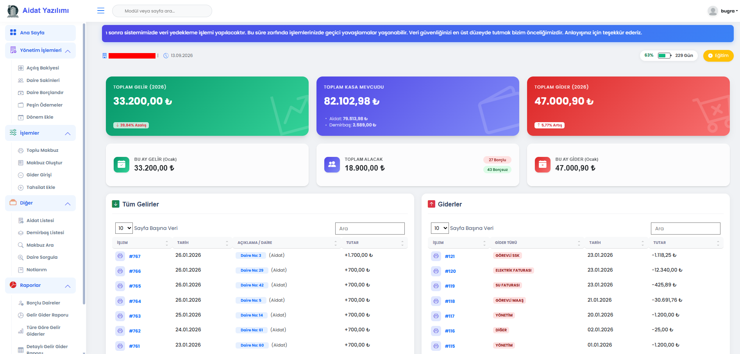740x354 pixels.
Task: Click print icon for income row #763
Action: pos(120,316)
